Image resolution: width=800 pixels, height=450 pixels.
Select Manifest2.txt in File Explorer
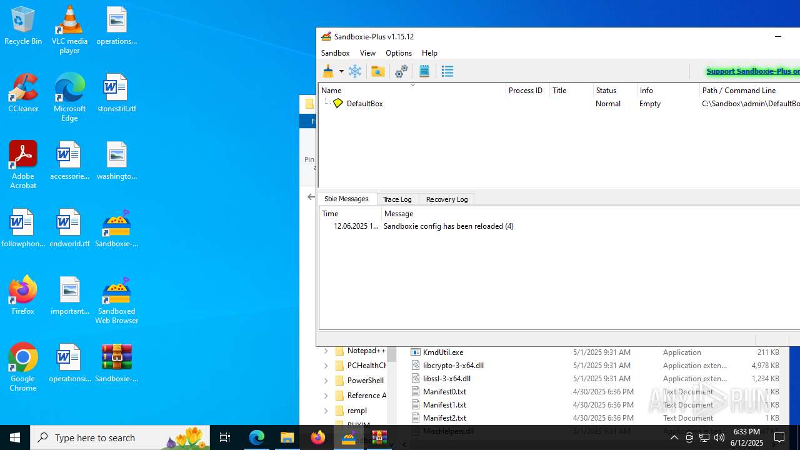(x=444, y=418)
